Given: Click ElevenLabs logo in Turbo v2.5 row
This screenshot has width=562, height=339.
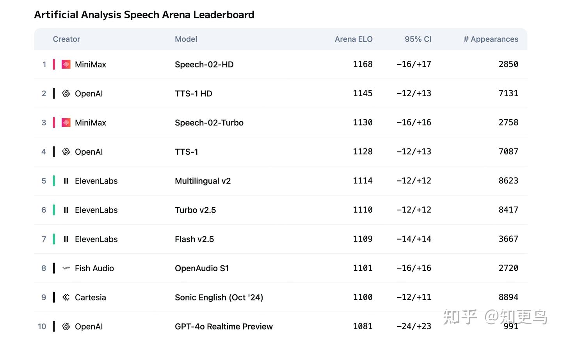Looking at the screenshot, I should point(66,210).
